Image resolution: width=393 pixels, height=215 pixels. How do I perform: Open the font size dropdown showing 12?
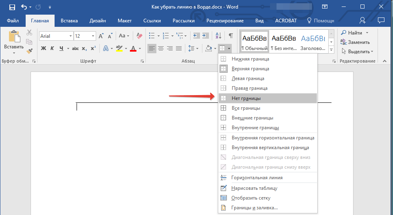tap(92, 36)
